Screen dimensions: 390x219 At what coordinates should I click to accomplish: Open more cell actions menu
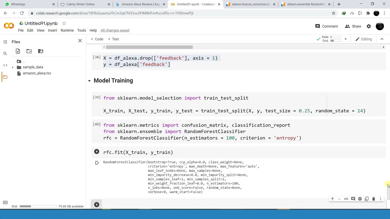click(380, 199)
